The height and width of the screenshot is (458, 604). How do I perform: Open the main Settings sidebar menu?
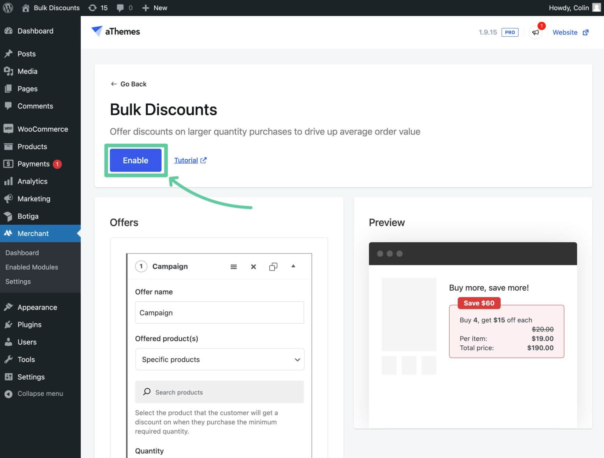[41, 377]
